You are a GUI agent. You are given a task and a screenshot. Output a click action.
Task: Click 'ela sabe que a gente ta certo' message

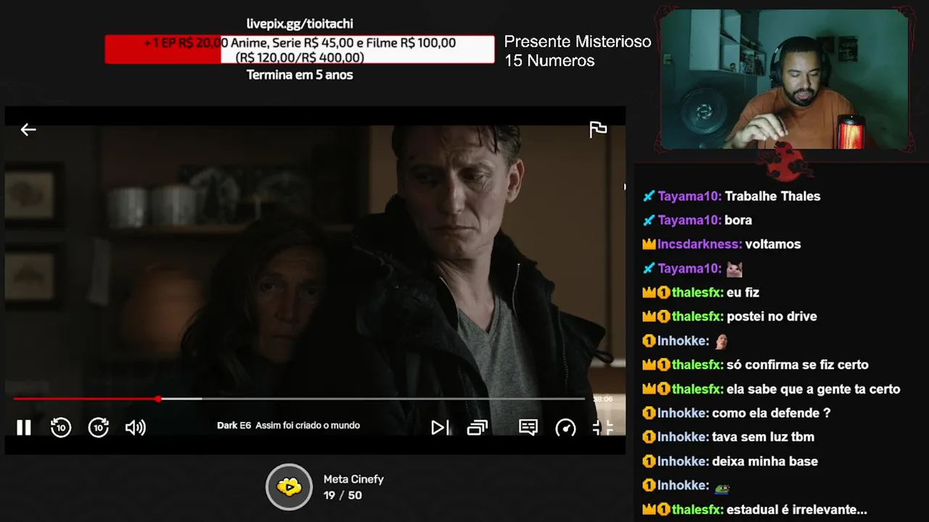click(x=813, y=389)
